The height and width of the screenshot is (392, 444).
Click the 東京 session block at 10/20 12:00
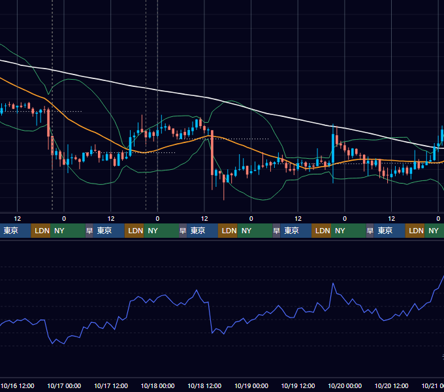pos(390,231)
